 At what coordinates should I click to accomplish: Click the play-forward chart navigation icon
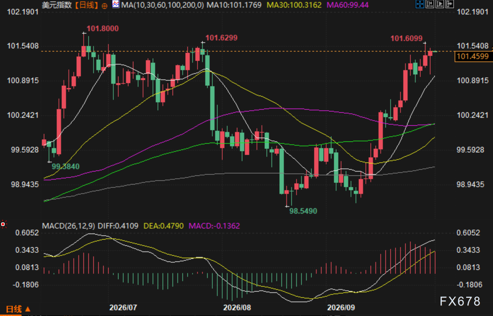click(439, 4)
